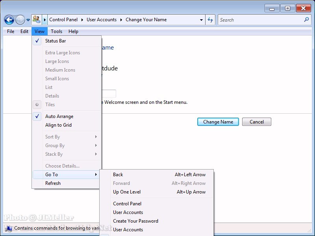
Task: Select Small Icons view
Action: click(x=67, y=78)
